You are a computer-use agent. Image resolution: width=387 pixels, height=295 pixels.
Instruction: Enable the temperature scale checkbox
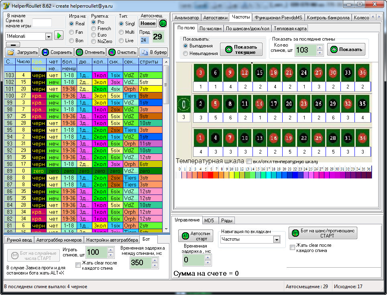click(249, 161)
